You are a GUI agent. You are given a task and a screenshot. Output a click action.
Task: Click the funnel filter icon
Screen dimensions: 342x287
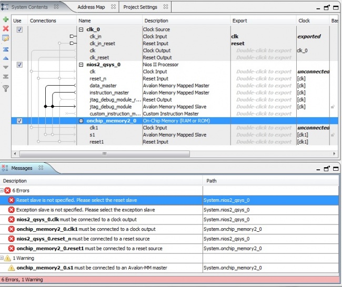pos(6,88)
